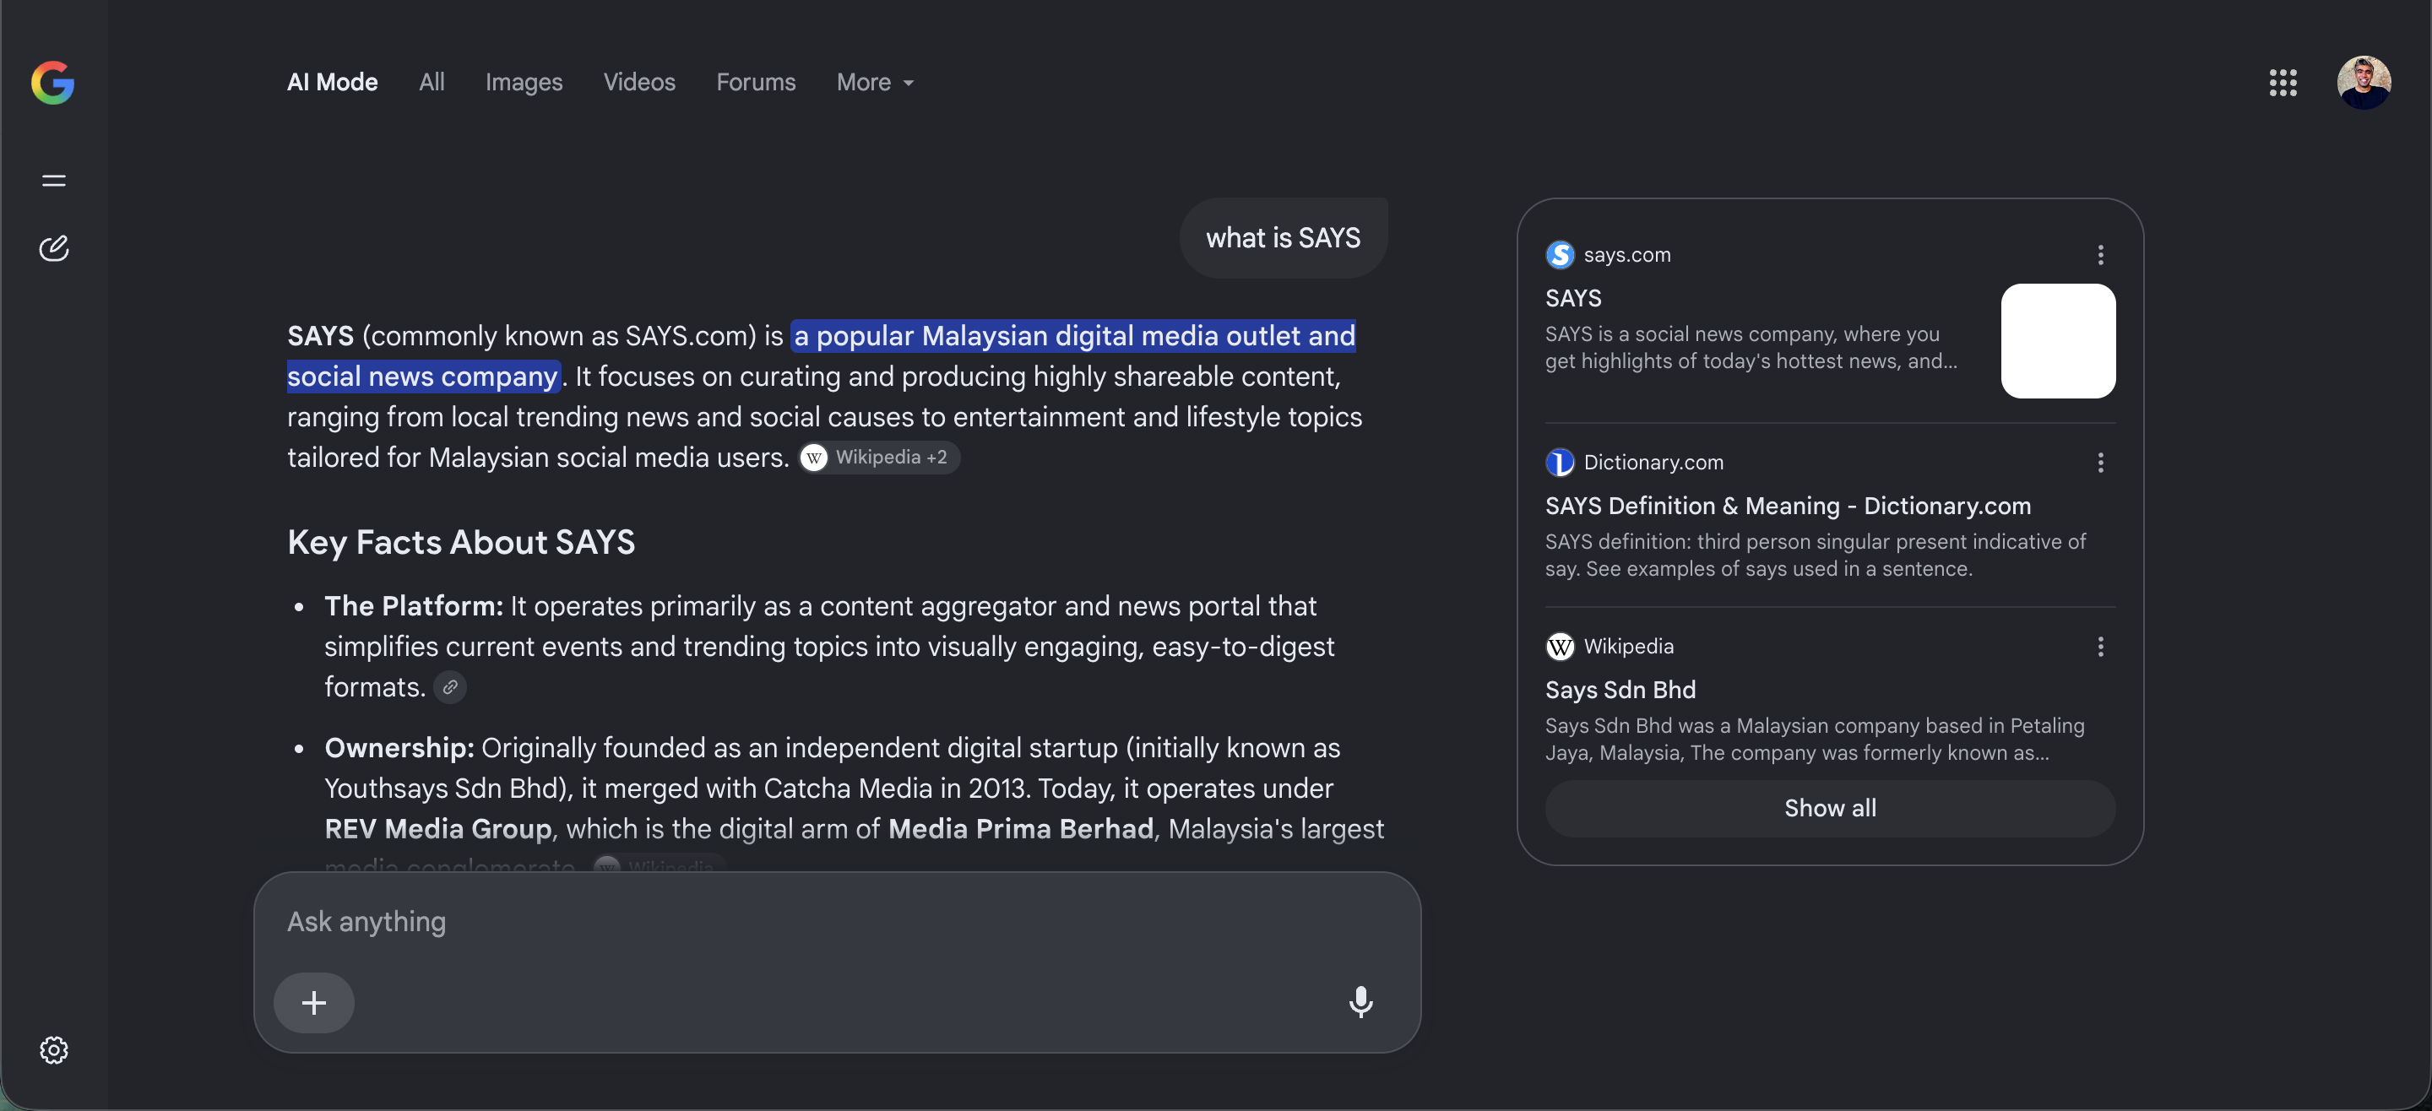Switch to the All tab
2432x1111 pixels.
pyautogui.click(x=432, y=83)
